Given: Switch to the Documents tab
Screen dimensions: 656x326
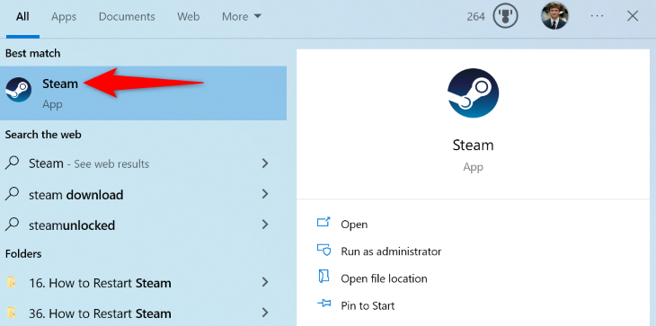Looking at the screenshot, I should coord(127,16).
